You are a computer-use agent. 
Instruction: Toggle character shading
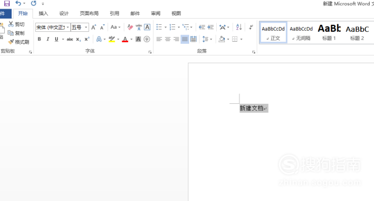tap(138, 39)
